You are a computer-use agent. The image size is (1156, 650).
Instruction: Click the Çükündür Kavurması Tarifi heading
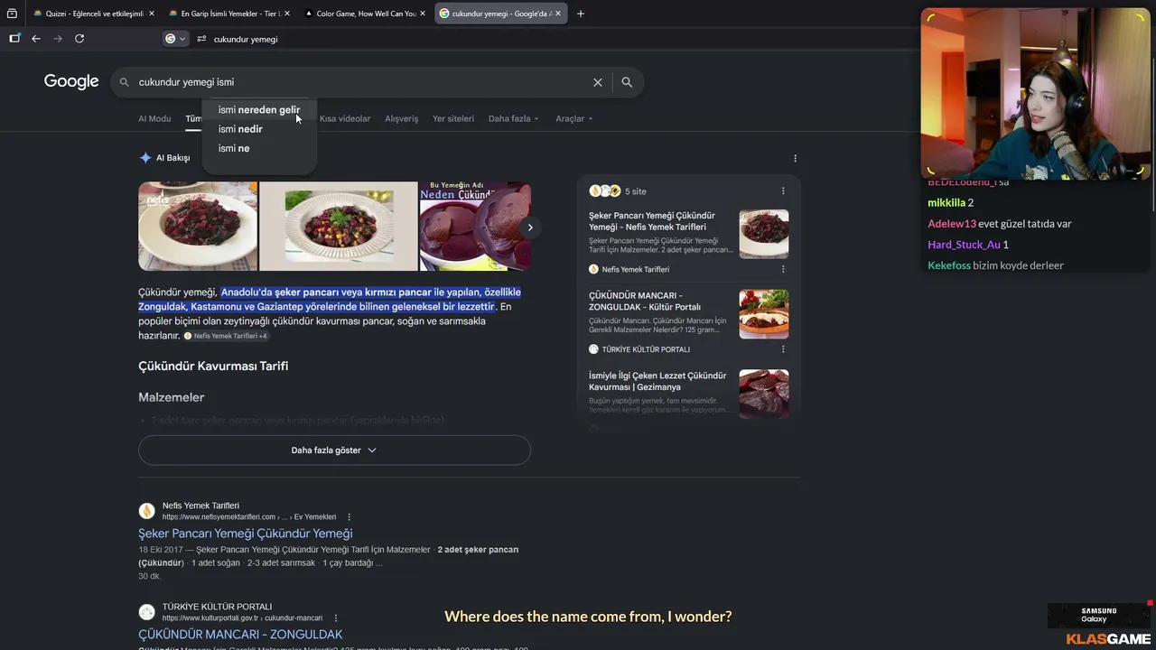(x=213, y=367)
